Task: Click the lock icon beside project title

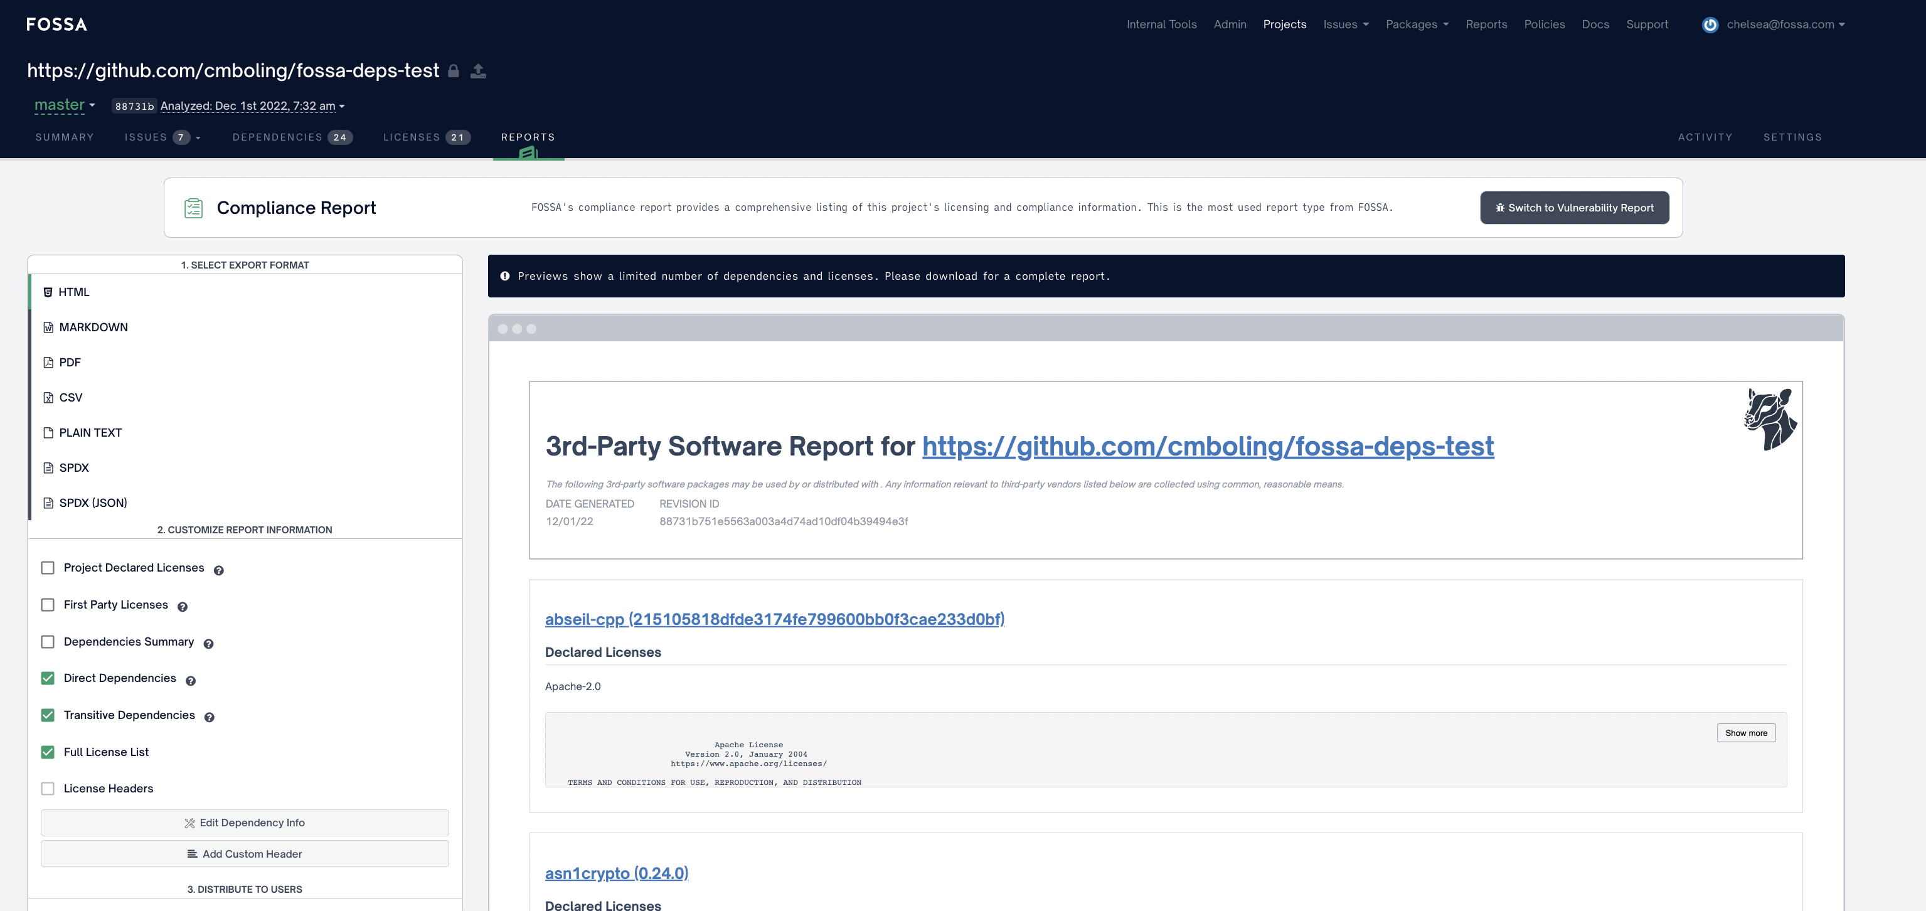Action: pos(453,71)
